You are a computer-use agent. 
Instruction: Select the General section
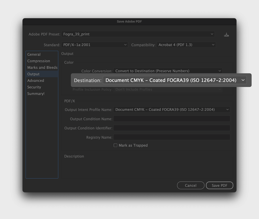[x=42, y=54]
